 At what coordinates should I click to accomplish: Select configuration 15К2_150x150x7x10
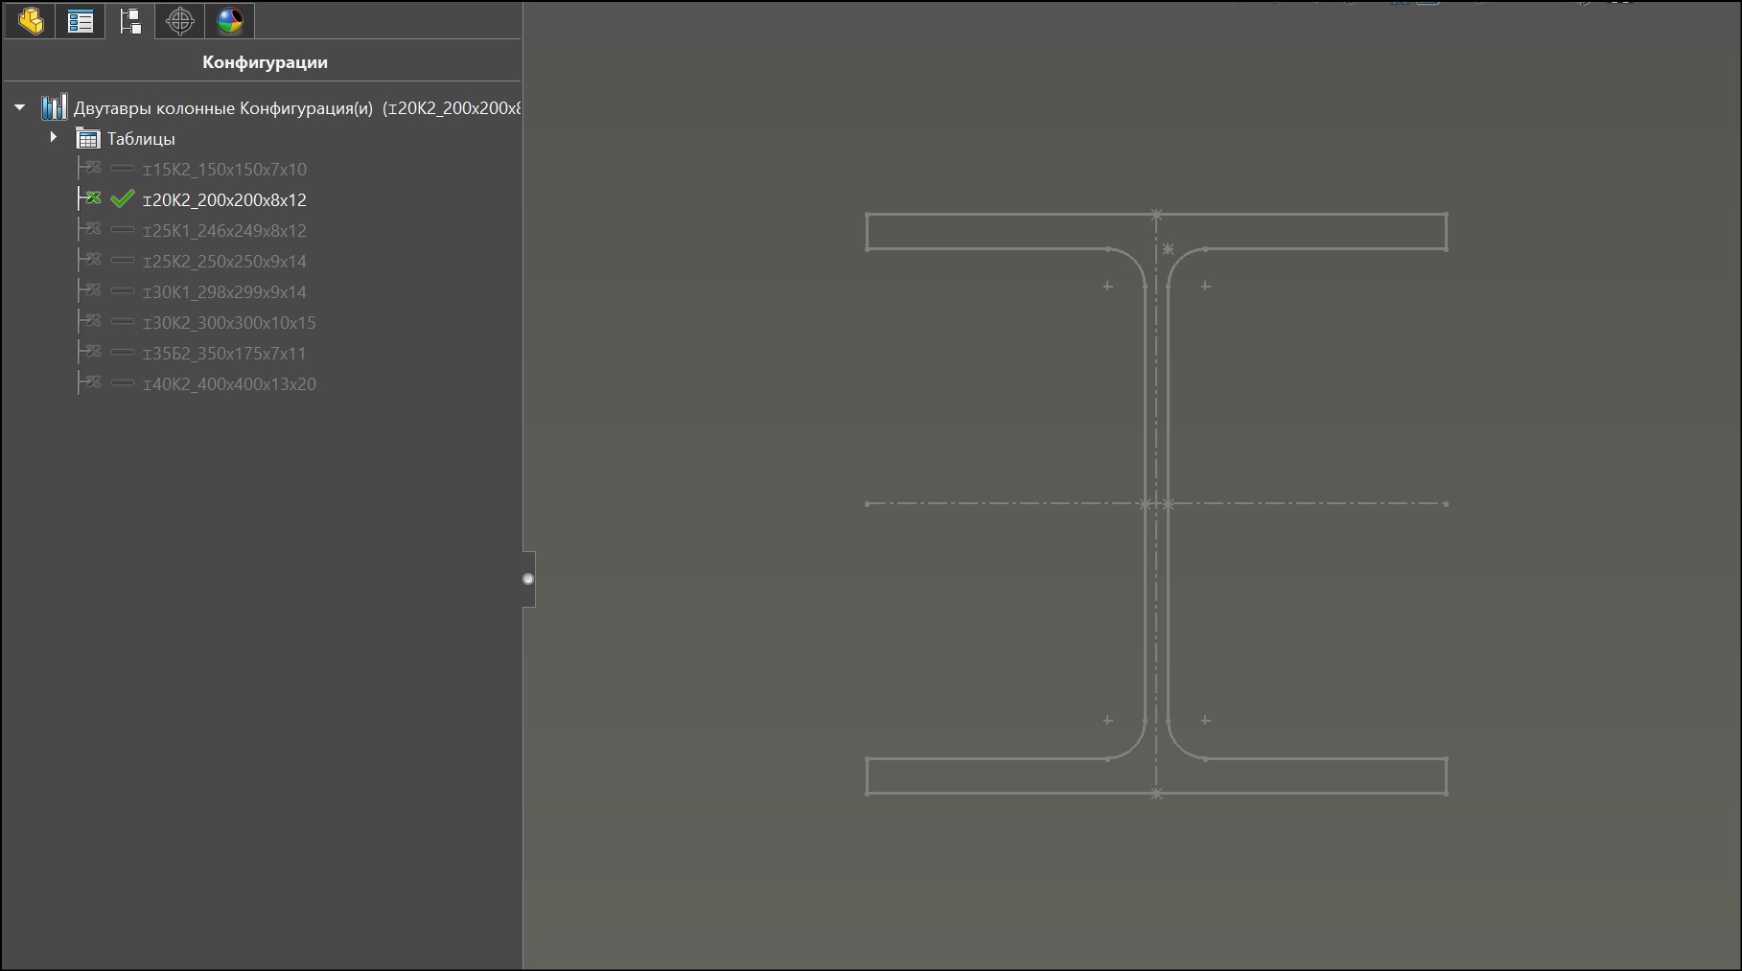click(x=224, y=170)
